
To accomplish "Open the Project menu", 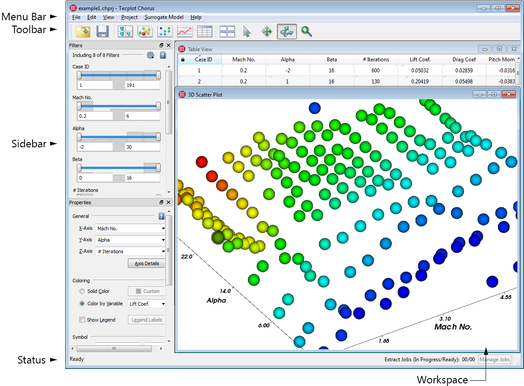I will (129, 17).
